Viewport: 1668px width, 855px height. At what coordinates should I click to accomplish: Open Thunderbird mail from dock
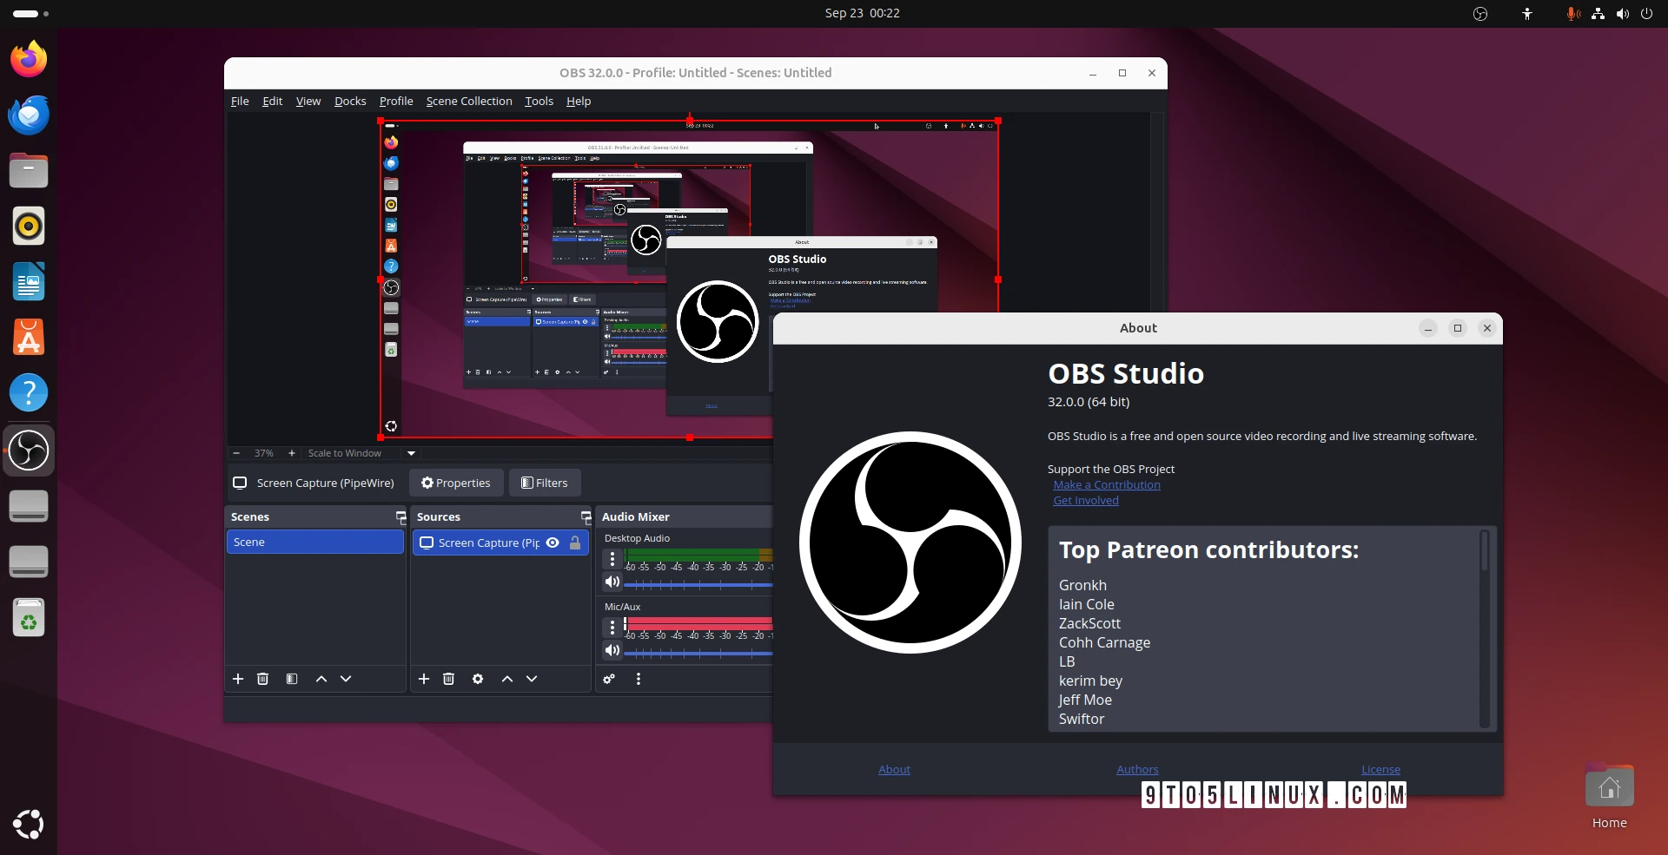click(29, 115)
